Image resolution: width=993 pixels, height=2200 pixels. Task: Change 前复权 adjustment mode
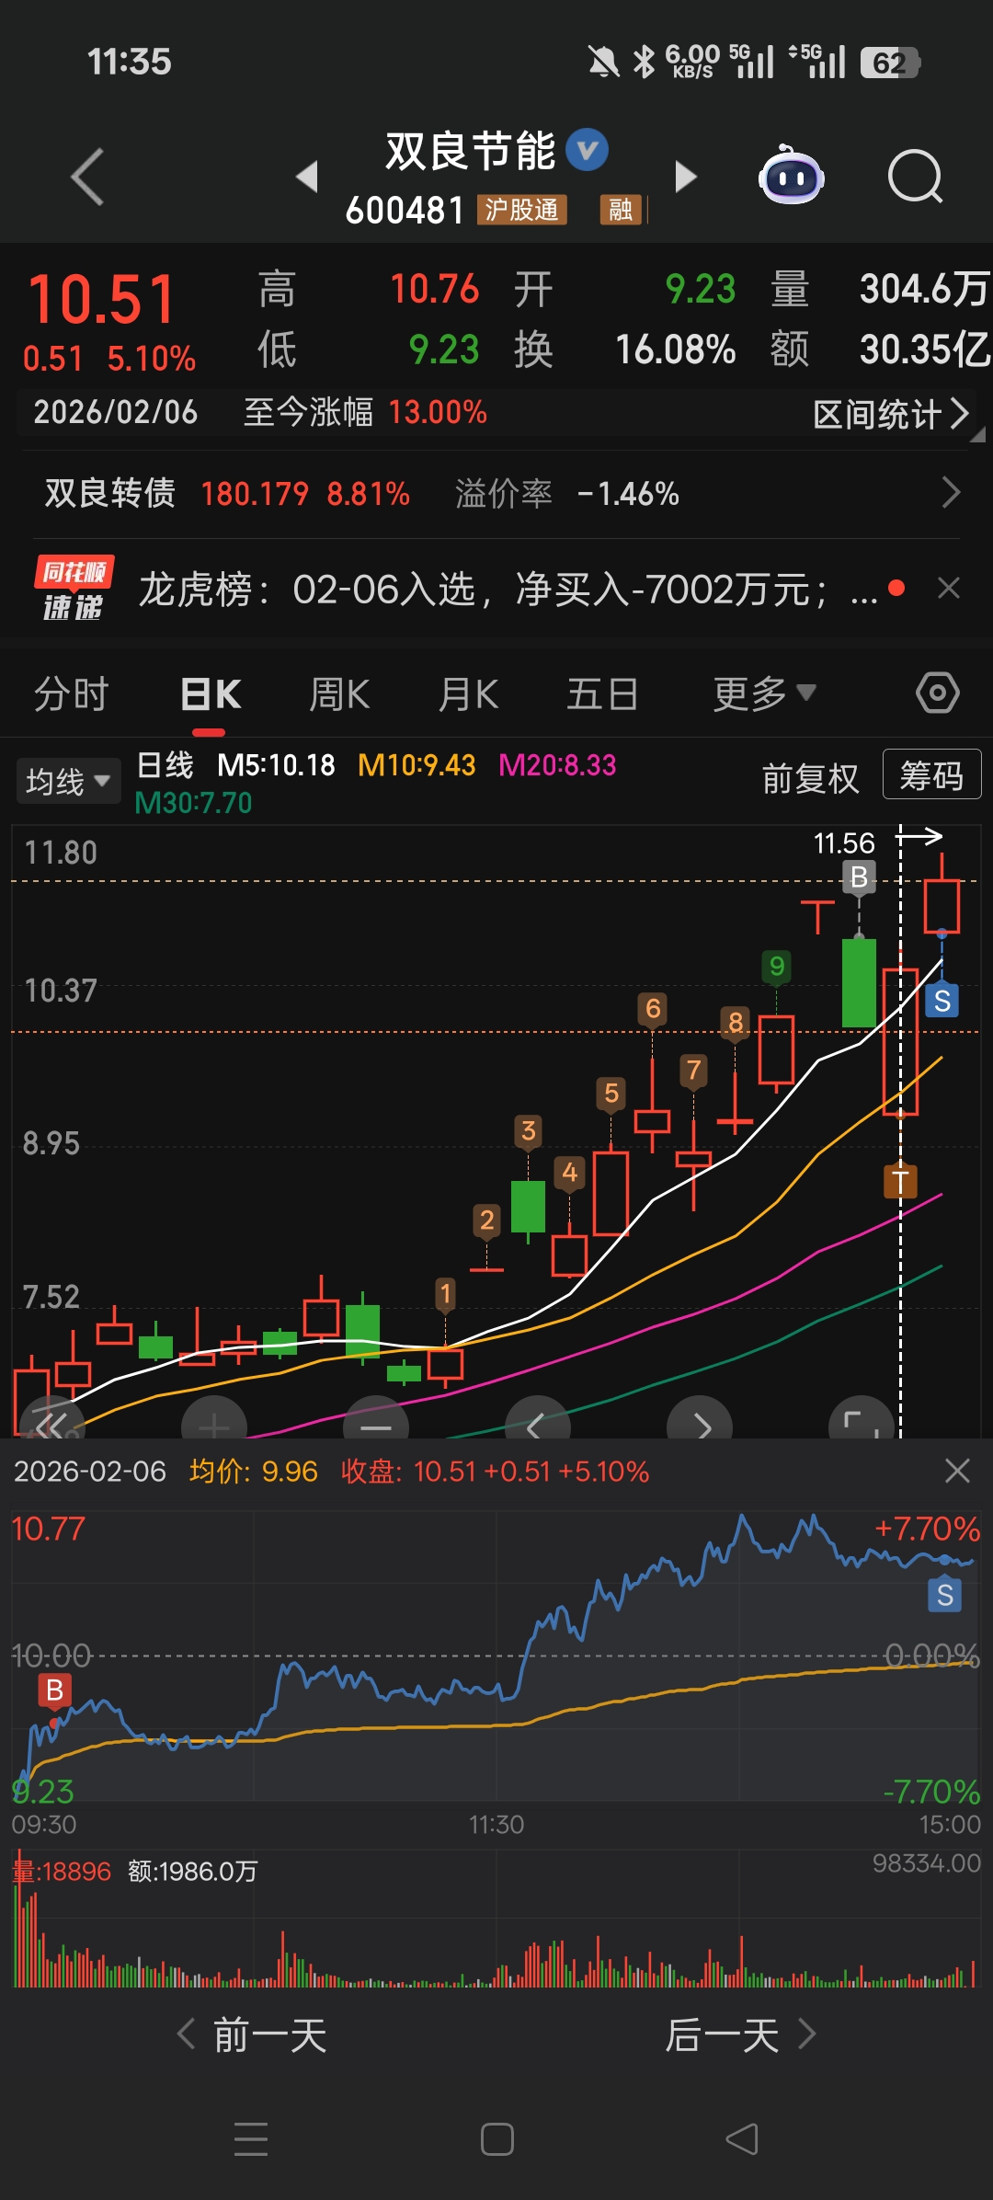pos(810,779)
